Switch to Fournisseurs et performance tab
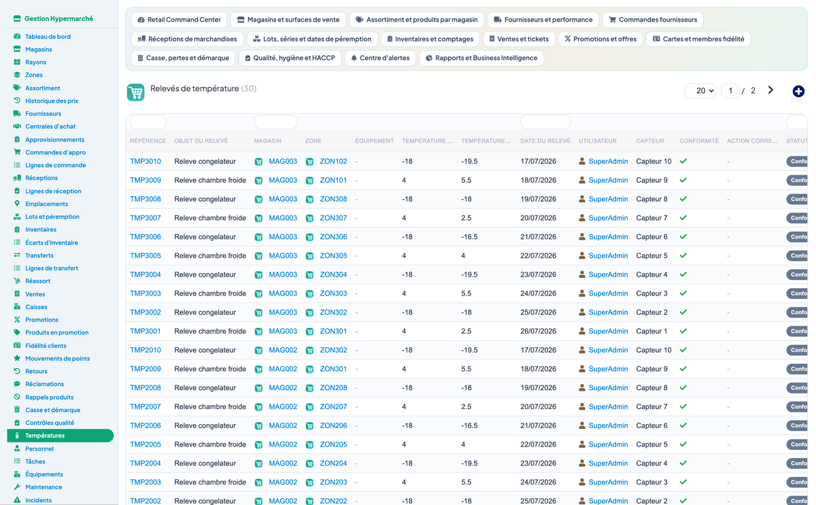This screenshot has width=816, height=505. [x=543, y=20]
